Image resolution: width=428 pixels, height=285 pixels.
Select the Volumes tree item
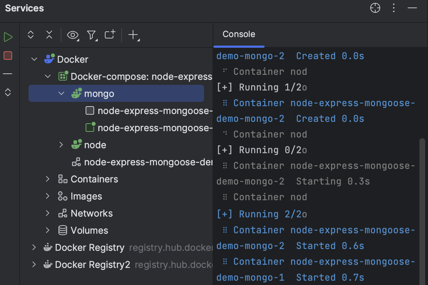click(x=90, y=230)
